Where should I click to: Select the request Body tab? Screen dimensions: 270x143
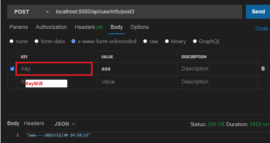[117, 27]
